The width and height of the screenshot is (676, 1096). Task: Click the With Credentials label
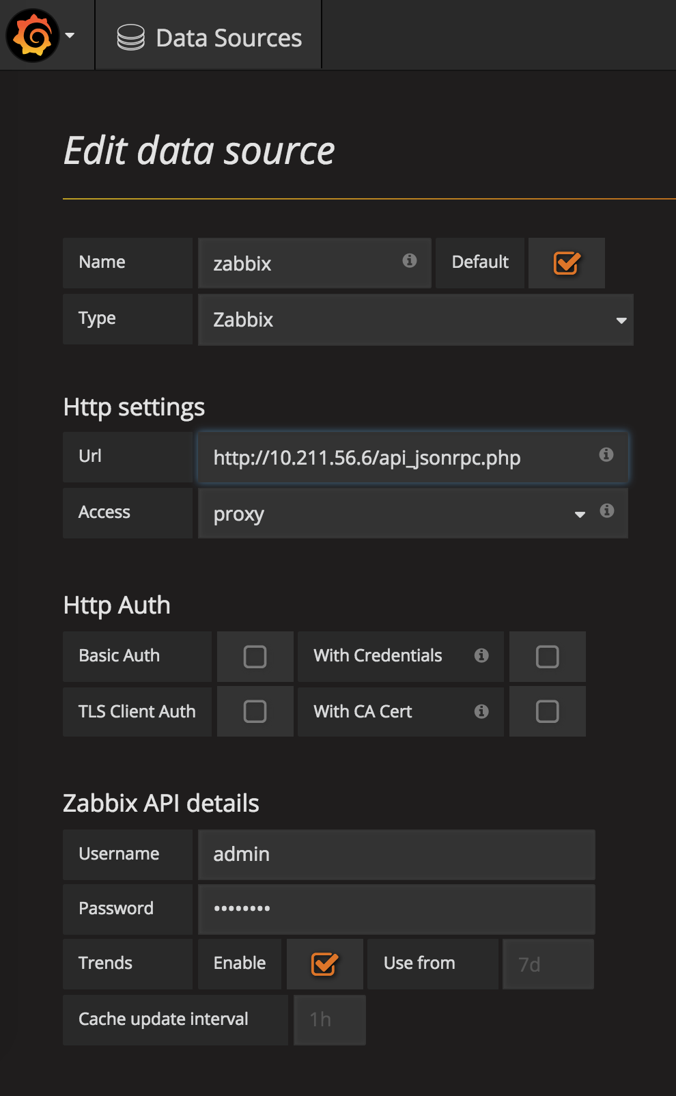[x=378, y=655]
